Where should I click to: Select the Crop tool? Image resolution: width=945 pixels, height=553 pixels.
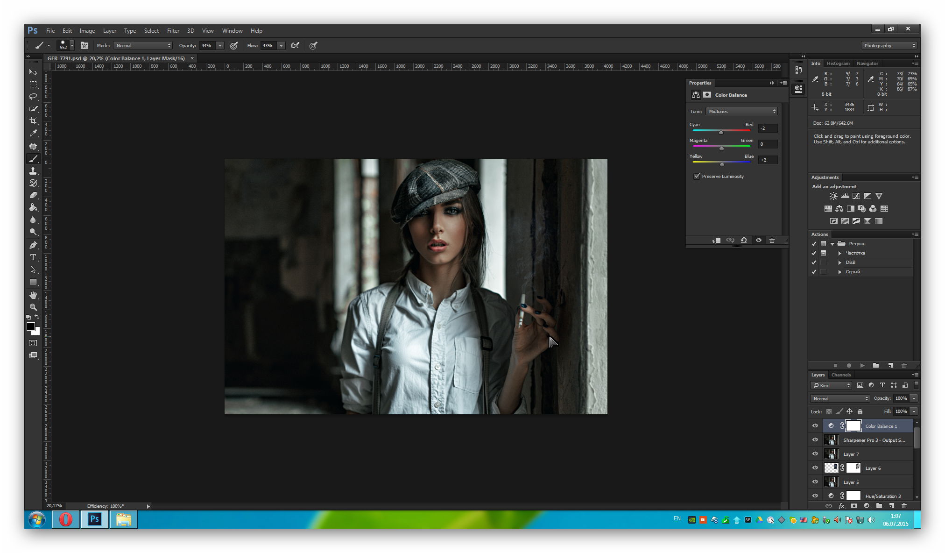click(x=33, y=121)
